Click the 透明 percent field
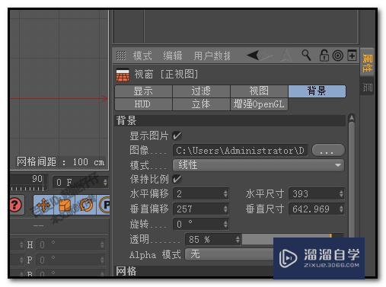 pyautogui.click(x=210, y=239)
